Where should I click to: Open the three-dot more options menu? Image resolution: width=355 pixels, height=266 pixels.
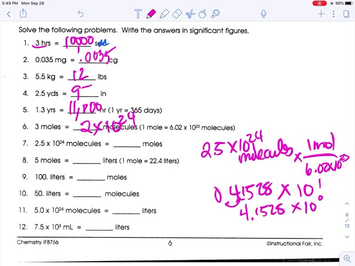[x=333, y=14]
